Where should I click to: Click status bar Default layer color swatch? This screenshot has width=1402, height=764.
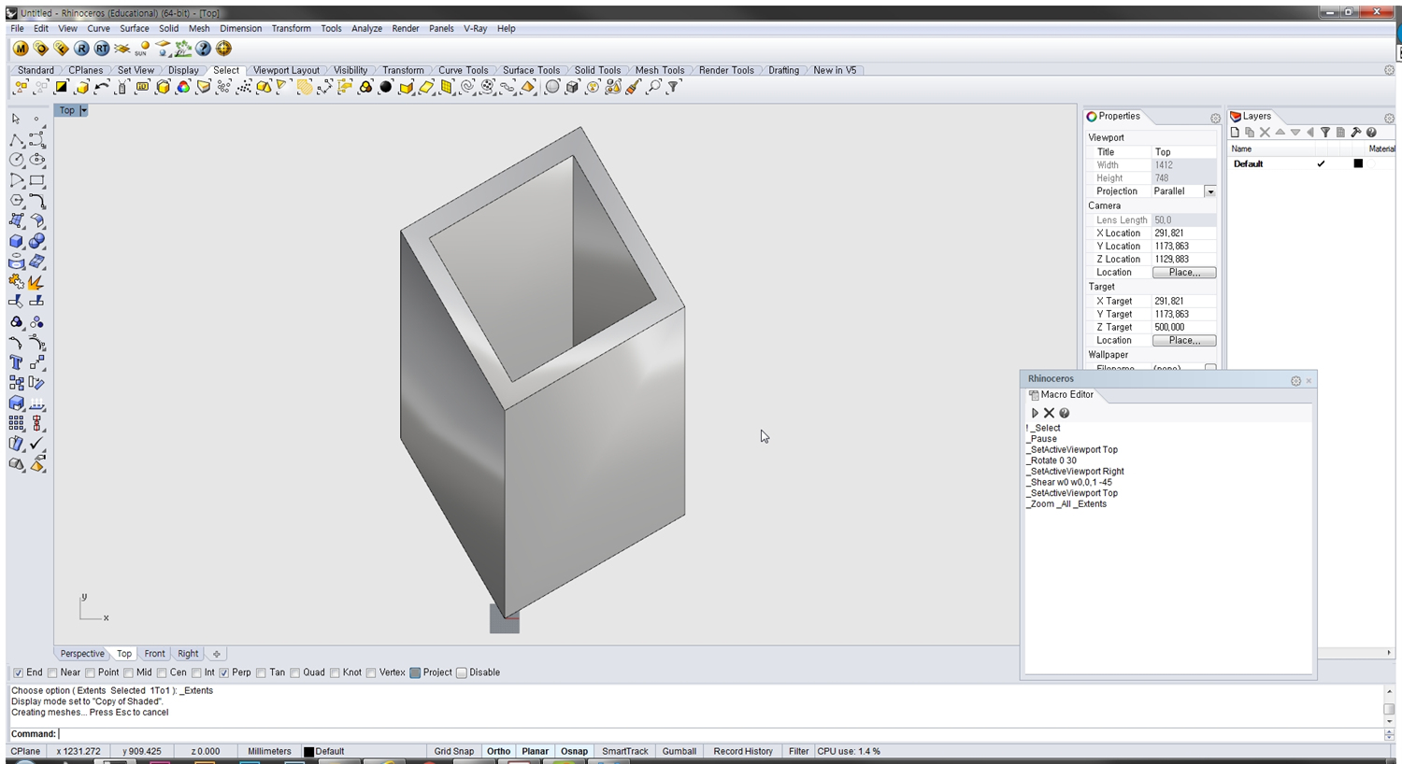[309, 751]
